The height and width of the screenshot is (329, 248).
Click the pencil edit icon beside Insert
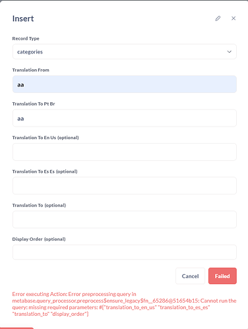(x=218, y=18)
